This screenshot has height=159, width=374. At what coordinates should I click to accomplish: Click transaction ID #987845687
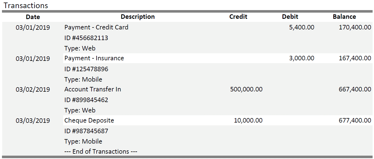tap(86, 131)
